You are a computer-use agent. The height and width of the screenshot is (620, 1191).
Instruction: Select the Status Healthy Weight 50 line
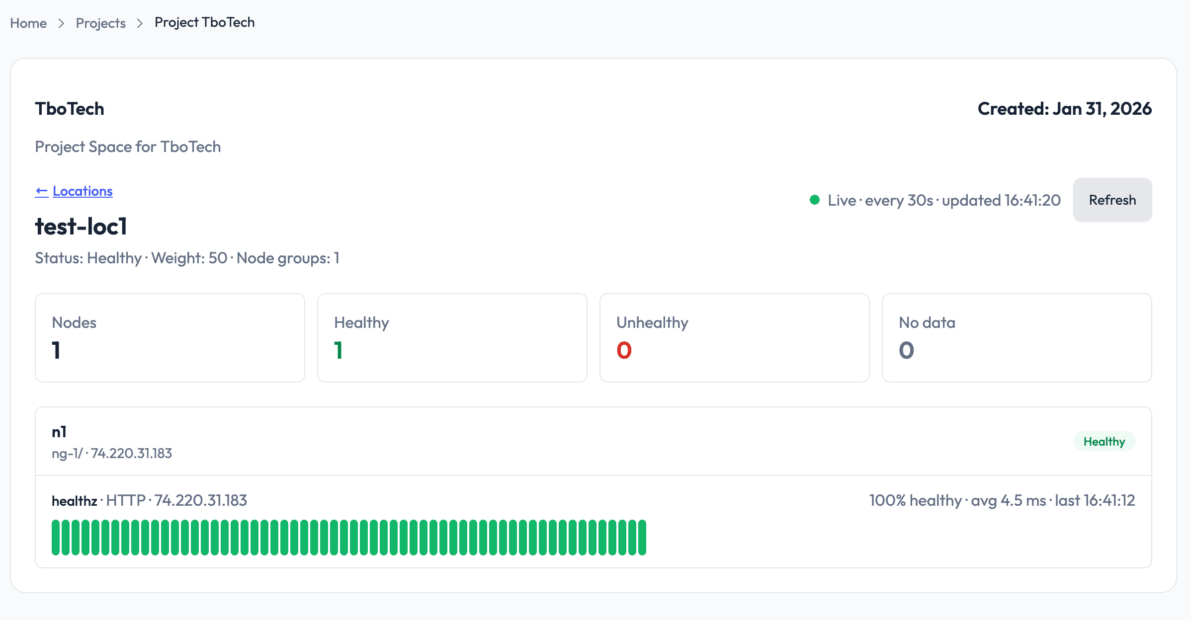coord(187,258)
